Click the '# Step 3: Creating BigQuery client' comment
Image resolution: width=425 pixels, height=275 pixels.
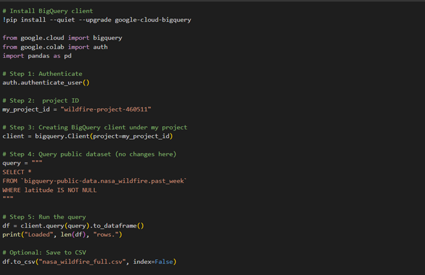click(x=95, y=127)
